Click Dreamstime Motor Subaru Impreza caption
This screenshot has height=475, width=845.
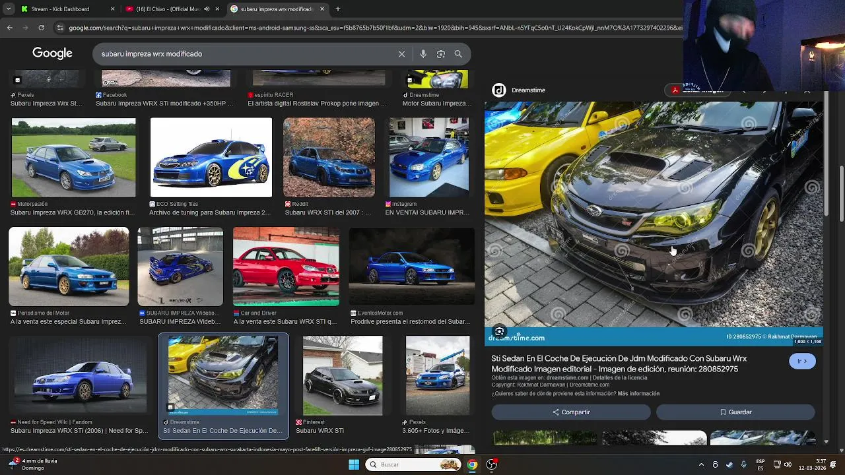pyautogui.click(x=436, y=104)
